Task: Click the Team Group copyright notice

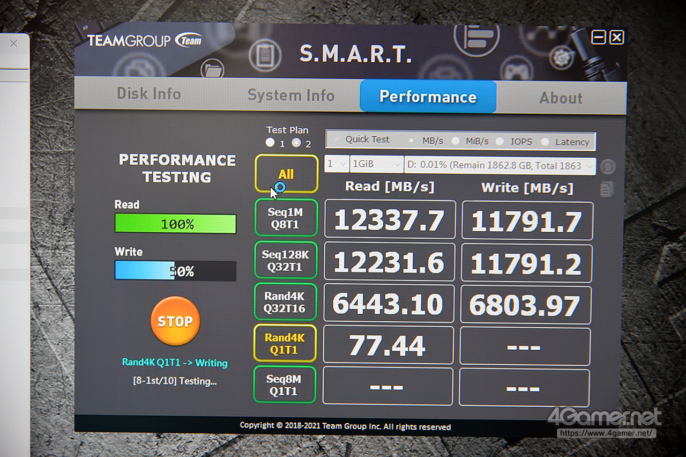Action: (x=345, y=426)
